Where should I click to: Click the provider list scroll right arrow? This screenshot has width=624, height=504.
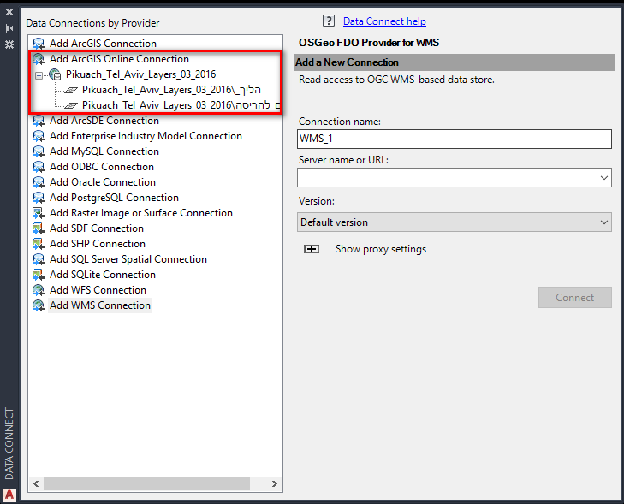coord(274,483)
